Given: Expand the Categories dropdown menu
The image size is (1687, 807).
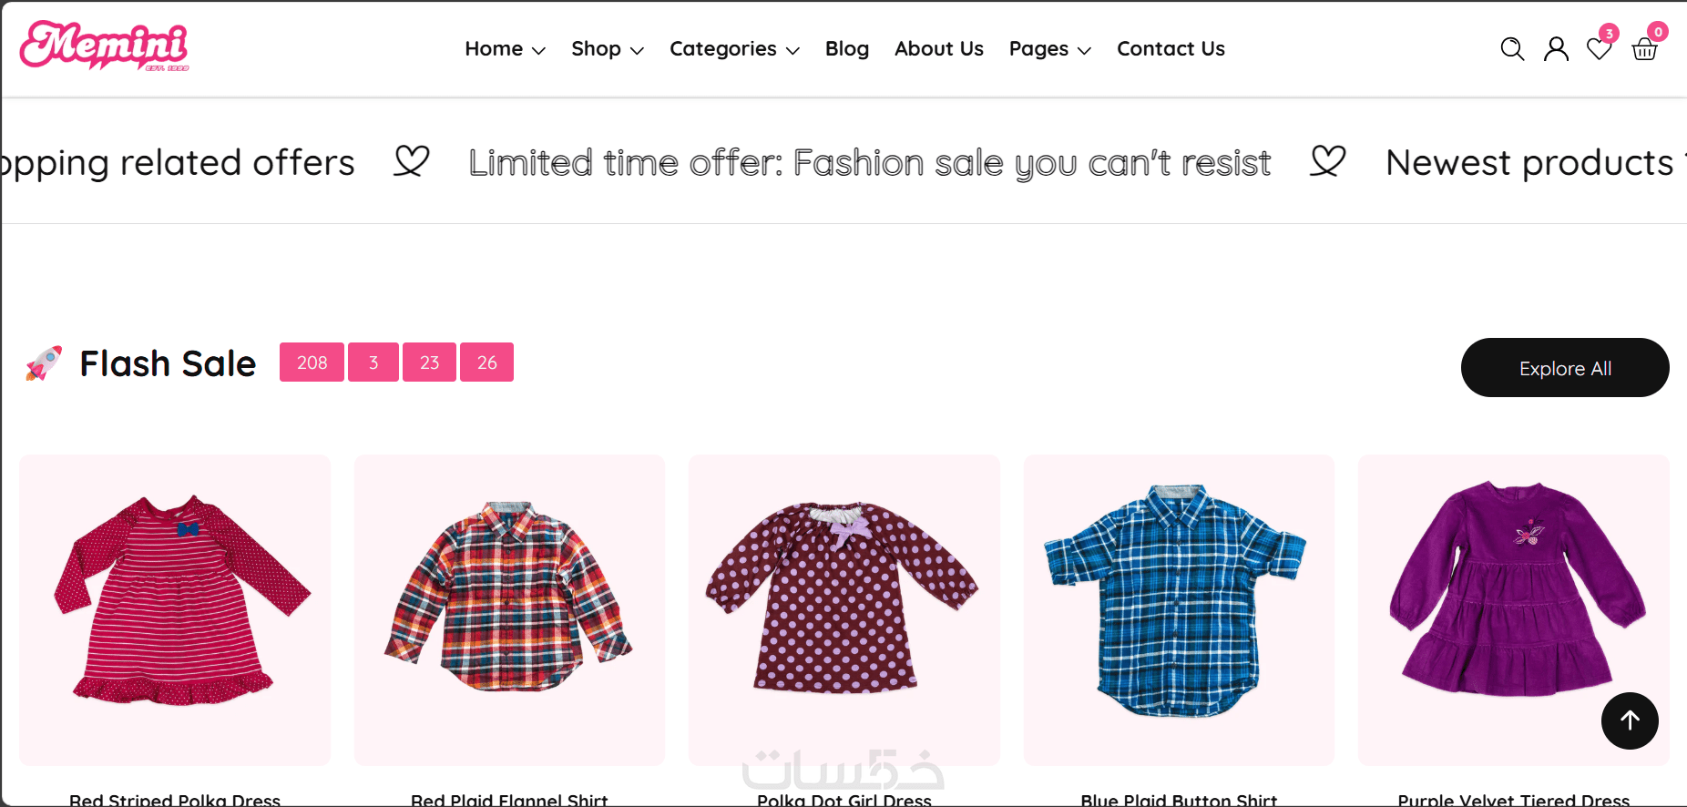Looking at the screenshot, I should 734,49.
